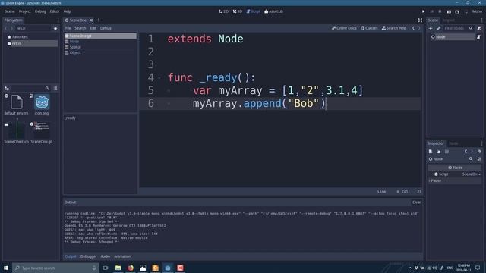Open the Editor menu

(55, 11)
